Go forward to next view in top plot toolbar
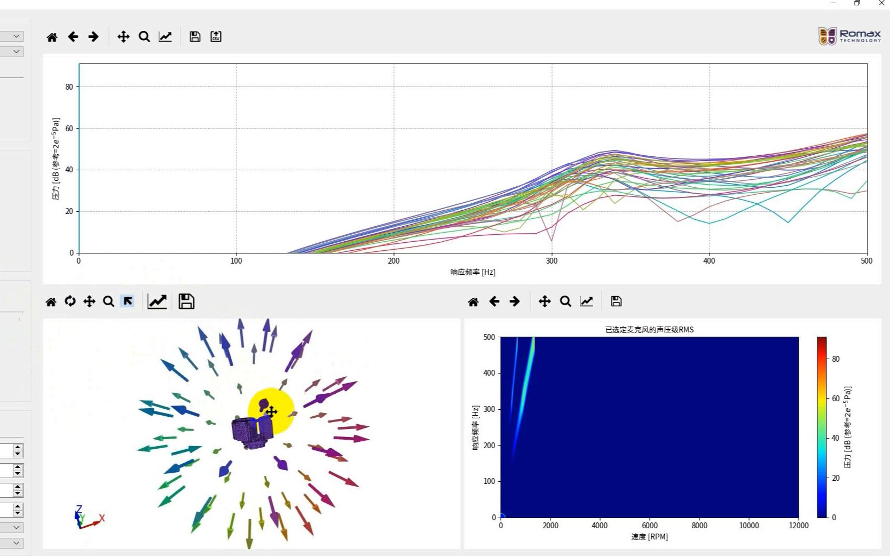 [93, 36]
